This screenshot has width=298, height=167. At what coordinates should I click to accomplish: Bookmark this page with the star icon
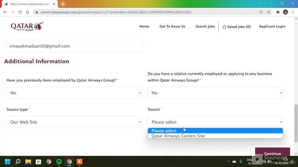click(x=269, y=12)
